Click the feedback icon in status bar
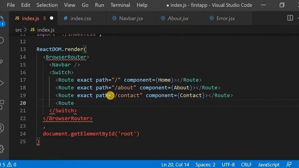The height and width of the screenshot is (168, 299). tap(289, 165)
